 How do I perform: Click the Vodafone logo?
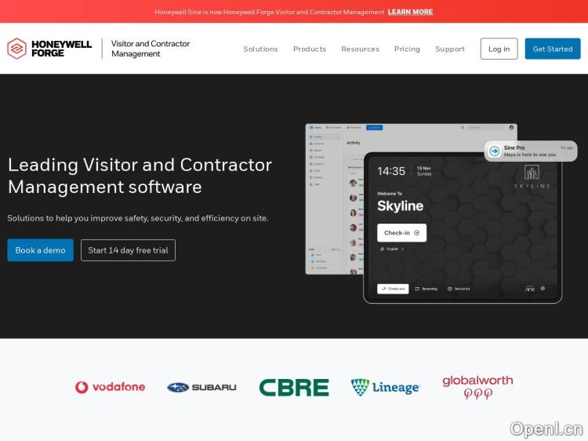tap(111, 387)
